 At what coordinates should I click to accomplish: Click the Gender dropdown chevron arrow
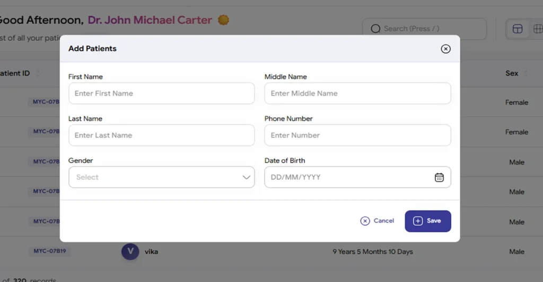(246, 177)
